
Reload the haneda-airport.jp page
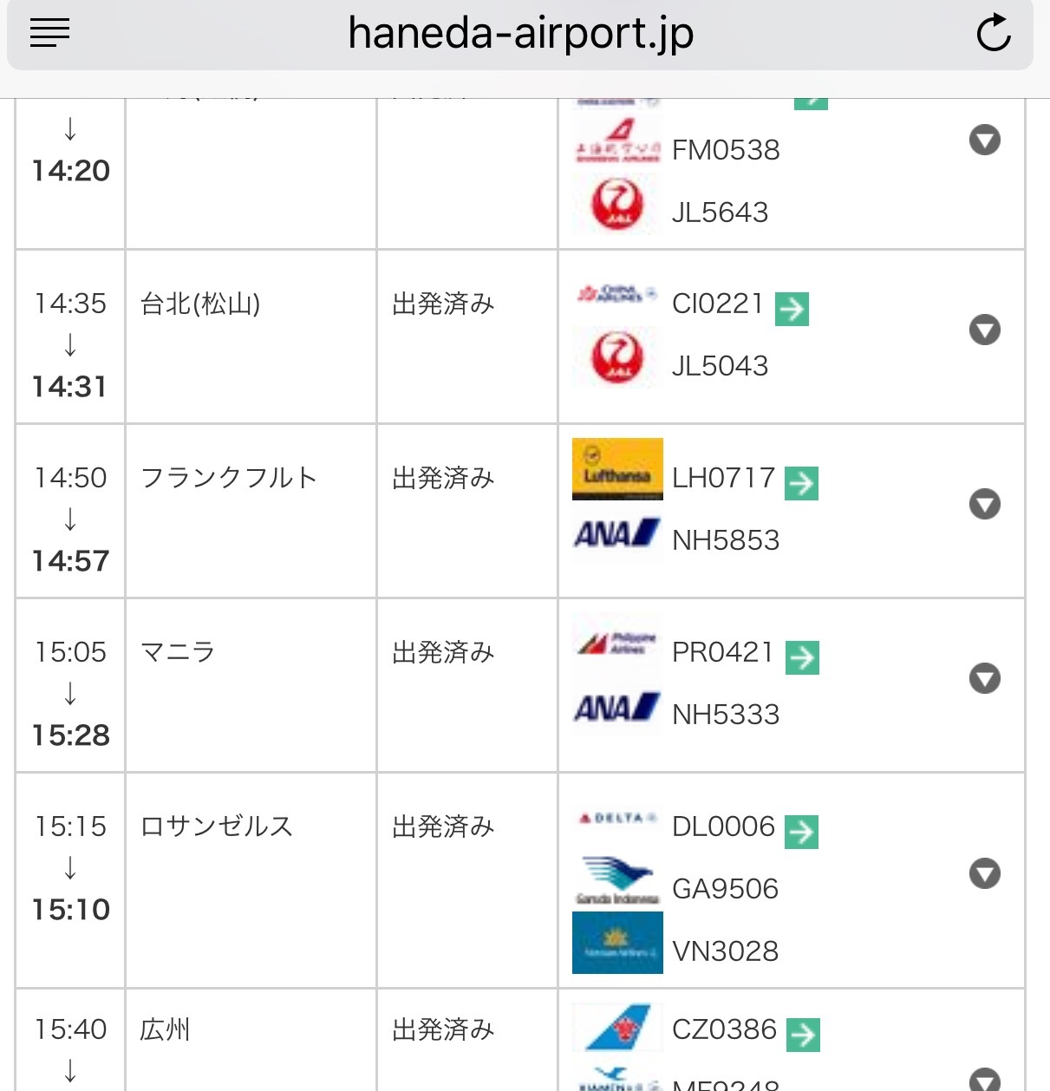[x=993, y=33]
